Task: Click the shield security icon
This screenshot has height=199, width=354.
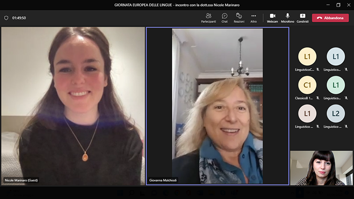Action: click(x=7, y=18)
